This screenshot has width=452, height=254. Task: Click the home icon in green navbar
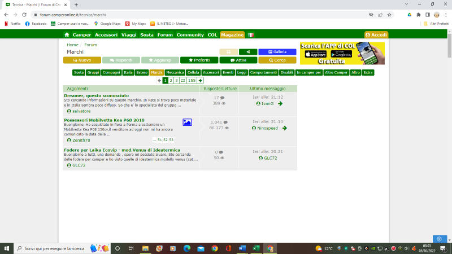click(x=67, y=34)
